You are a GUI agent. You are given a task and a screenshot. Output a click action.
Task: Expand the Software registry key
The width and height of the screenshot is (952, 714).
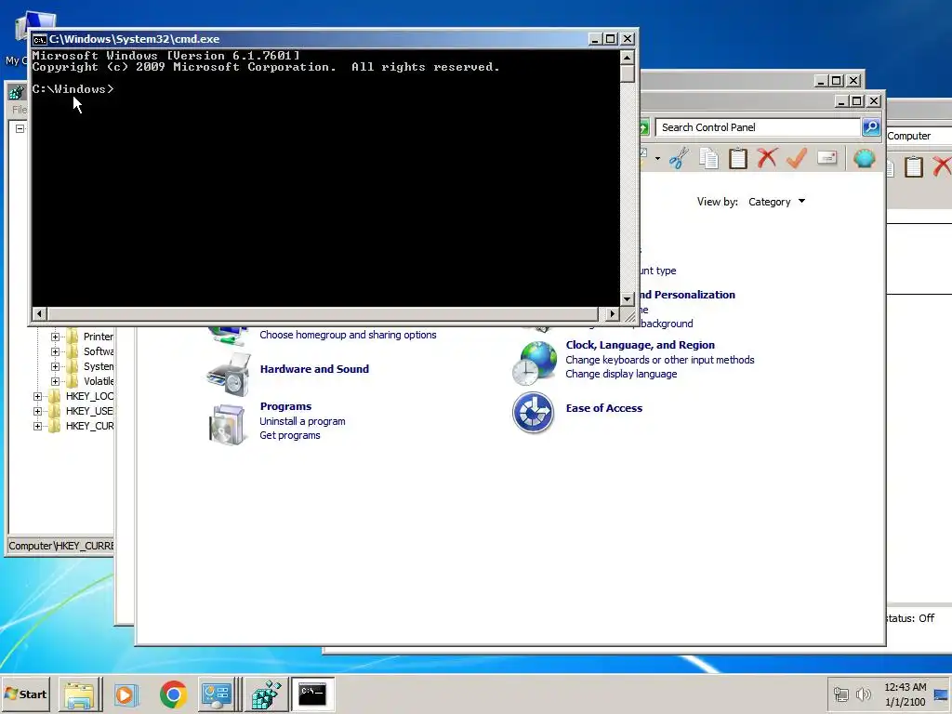tap(55, 351)
